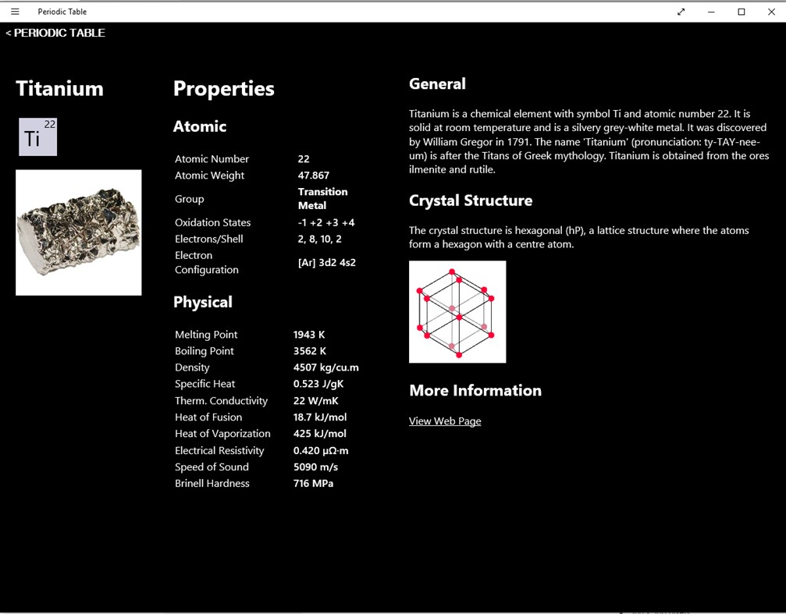Open the crystal structure hexagonal diagram

tap(457, 311)
